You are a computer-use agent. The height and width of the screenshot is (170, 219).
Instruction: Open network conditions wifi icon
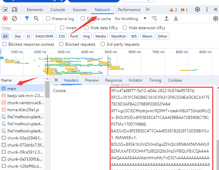[154, 19]
